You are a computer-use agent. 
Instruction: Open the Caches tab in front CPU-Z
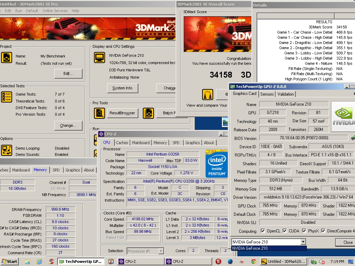tap(122, 143)
